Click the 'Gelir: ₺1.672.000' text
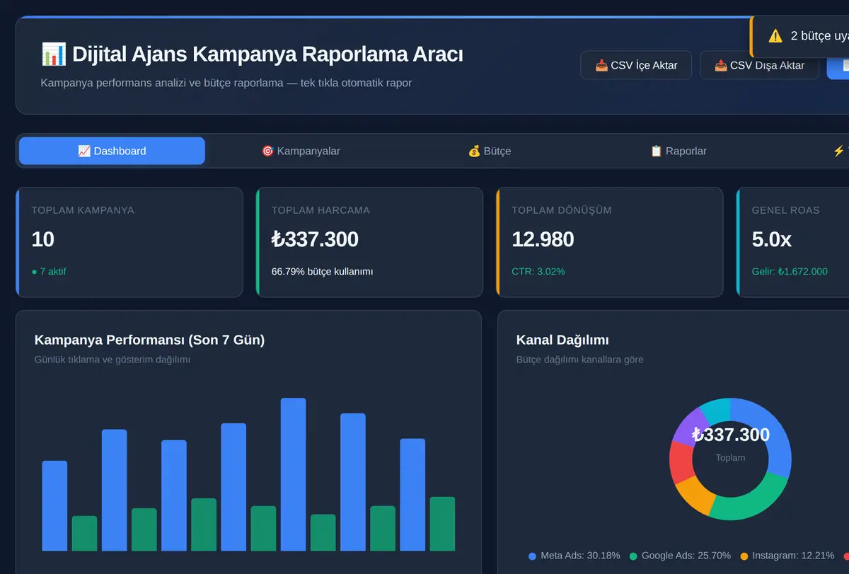 790,271
